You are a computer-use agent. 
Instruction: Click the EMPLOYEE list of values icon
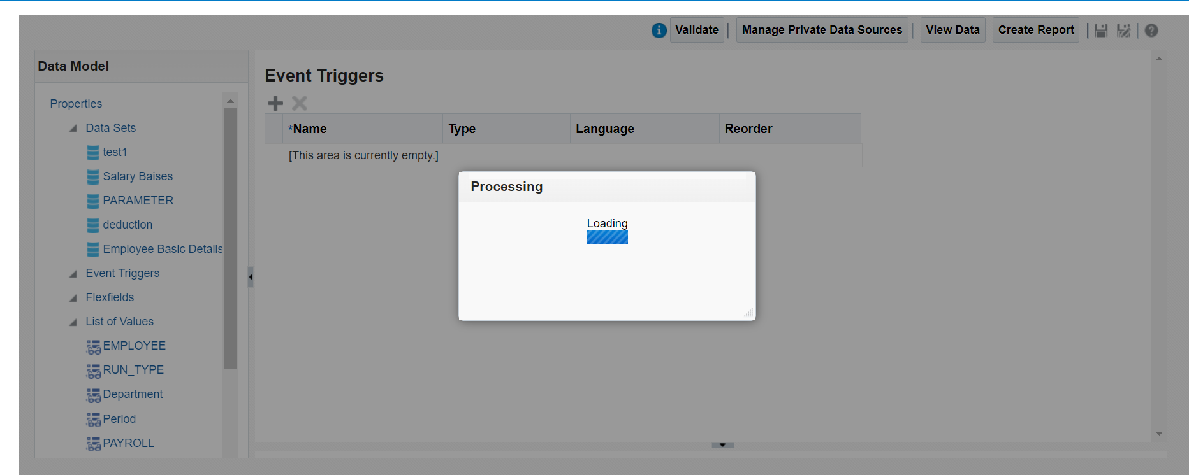(x=94, y=346)
